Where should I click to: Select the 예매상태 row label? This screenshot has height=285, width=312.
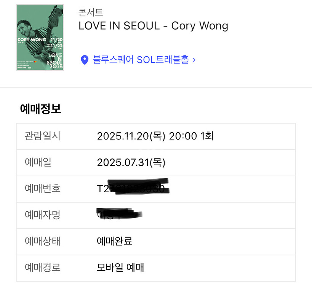click(x=39, y=241)
